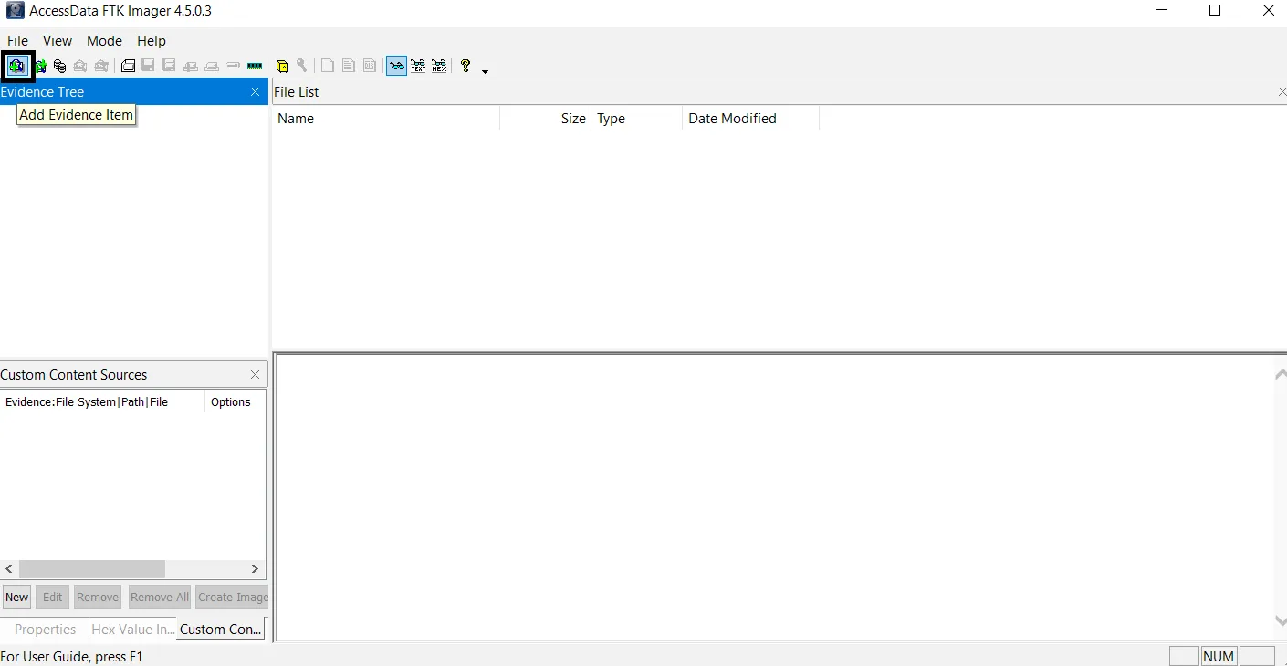This screenshot has height=666, width=1287.
Task: Close the Custom Content Sources pane
Action: click(x=256, y=375)
